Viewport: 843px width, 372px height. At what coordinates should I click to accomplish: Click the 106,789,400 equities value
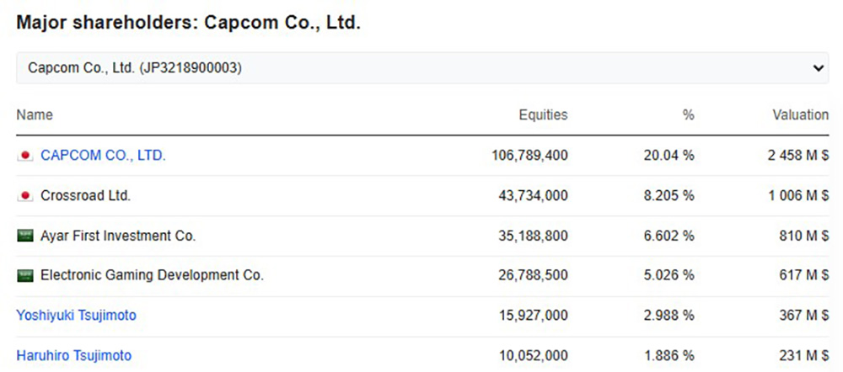(529, 156)
